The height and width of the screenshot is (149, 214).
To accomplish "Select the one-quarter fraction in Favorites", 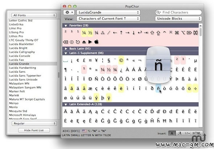I will click(x=84, y=33).
